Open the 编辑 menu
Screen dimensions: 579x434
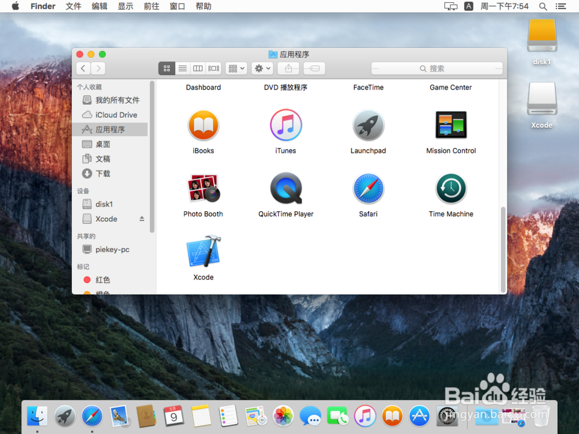point(100,6)
